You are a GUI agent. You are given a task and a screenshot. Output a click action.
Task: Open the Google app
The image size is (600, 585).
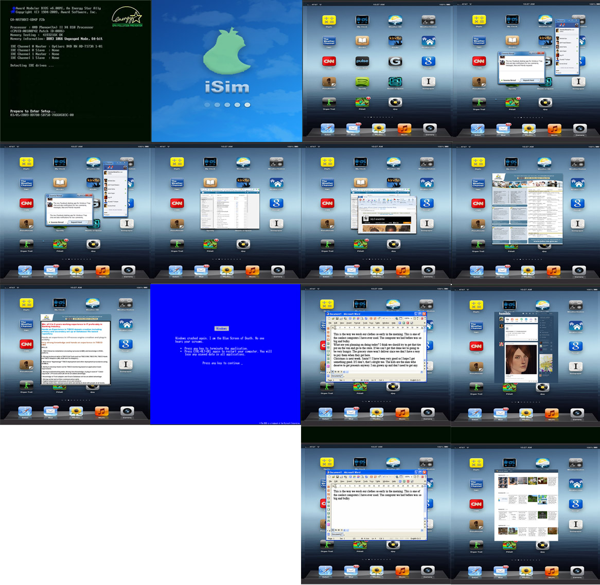[x=428, y=61]
